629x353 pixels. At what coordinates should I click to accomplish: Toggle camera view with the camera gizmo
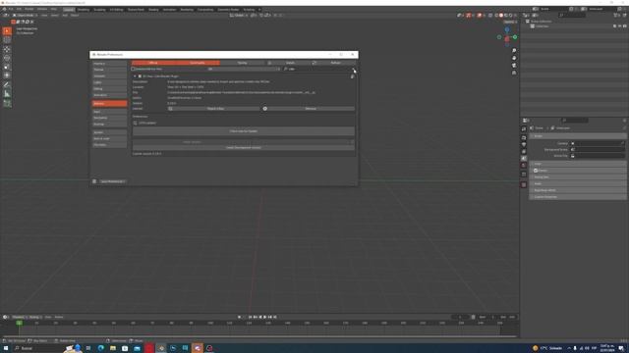(x=514, y=66)
